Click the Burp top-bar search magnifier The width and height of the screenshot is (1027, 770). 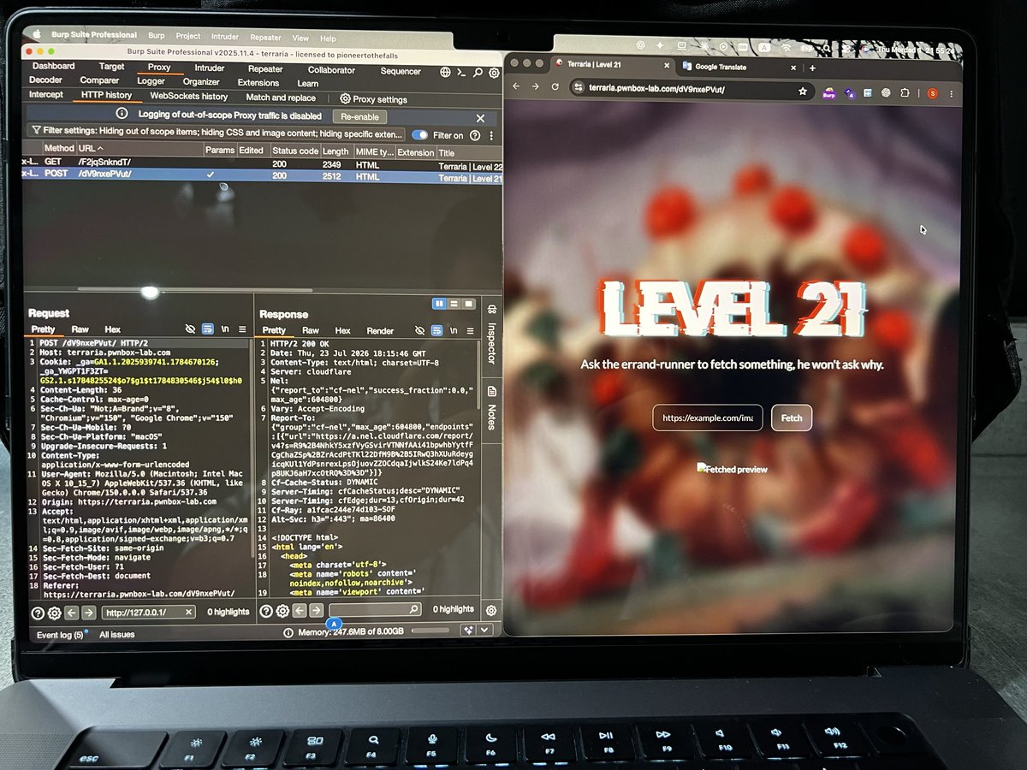click(478, 73)
